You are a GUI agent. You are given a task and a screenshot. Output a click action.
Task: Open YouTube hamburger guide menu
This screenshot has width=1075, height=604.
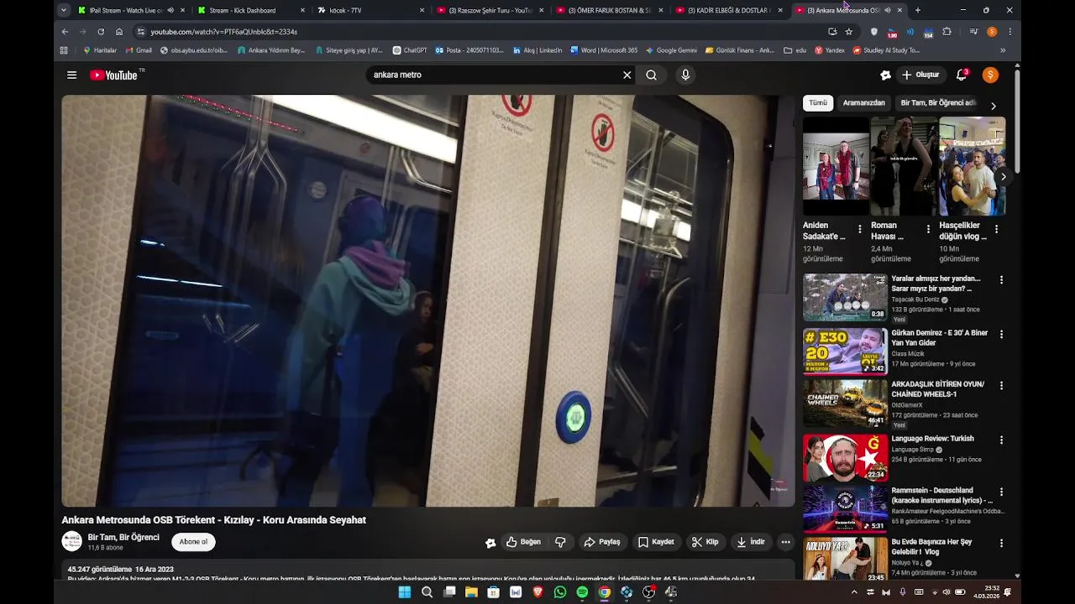click(x=71, y=75)
